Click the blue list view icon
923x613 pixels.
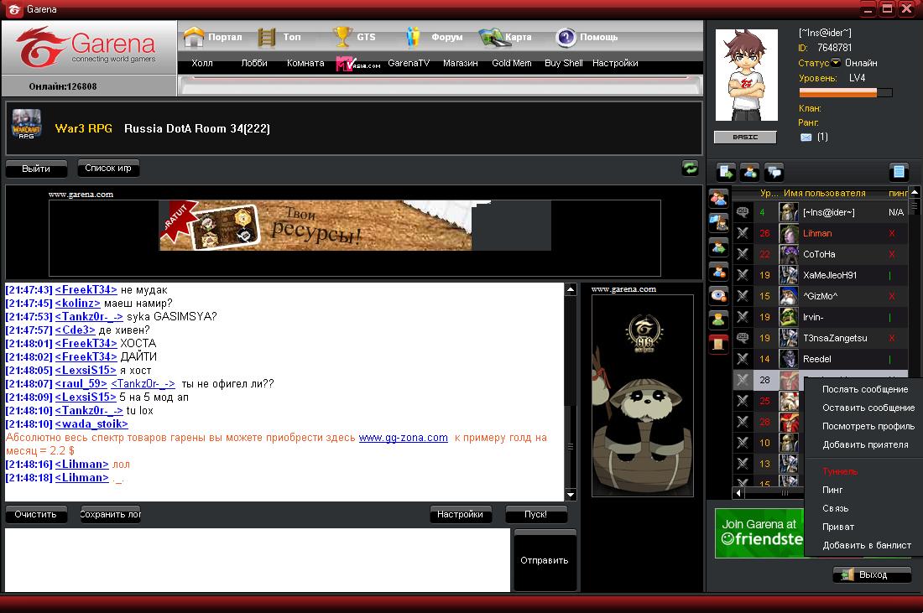tap(899, 172)
